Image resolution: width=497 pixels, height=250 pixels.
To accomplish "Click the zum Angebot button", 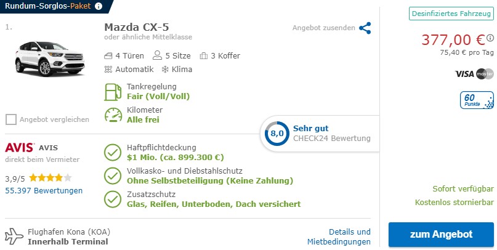I will (441, 235).
